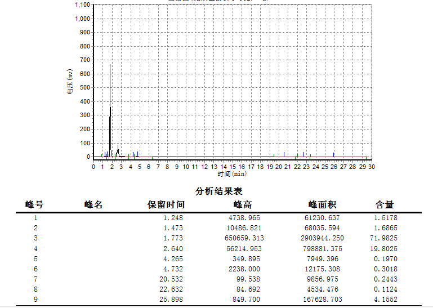Click peak height value 4738.965
Viewport: 433px width, 308px height.
(244, 218)
